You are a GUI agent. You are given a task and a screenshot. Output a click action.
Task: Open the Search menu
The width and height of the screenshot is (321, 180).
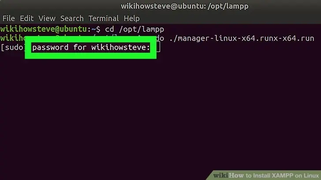72,18
